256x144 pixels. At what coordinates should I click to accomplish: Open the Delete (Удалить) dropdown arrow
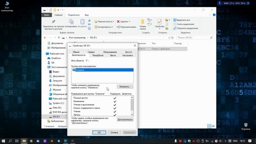130,21
